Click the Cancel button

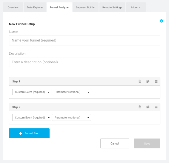point(115,143)
